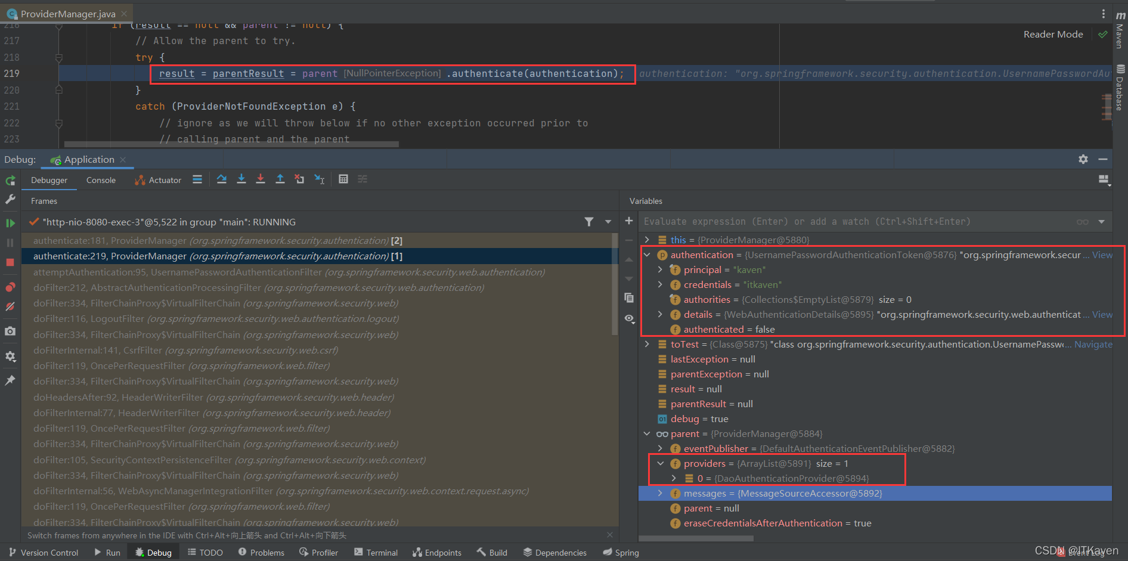Click the Remove Watch minus icon
Viewport: 1128px width, 561px height.
click(629, 240)
